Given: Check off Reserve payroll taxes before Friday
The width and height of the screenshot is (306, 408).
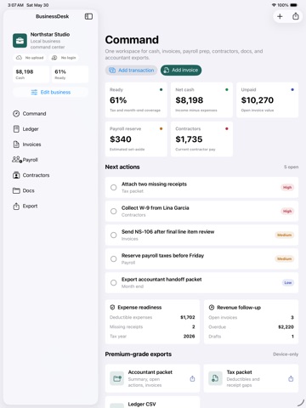Looking at the screenshot, I should click(x=114, y=258).
